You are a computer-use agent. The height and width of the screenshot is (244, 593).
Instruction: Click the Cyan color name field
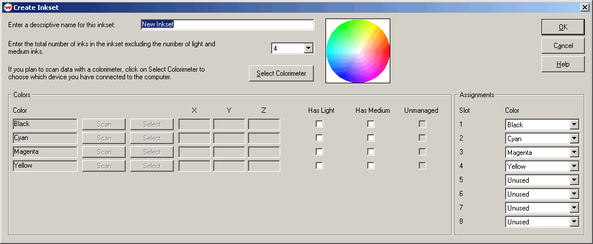click(x=45, y=138)
